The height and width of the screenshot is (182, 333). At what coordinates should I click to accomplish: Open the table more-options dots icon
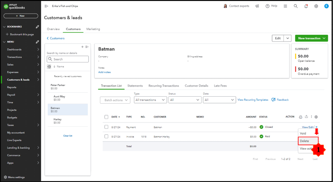coord(311,117)
